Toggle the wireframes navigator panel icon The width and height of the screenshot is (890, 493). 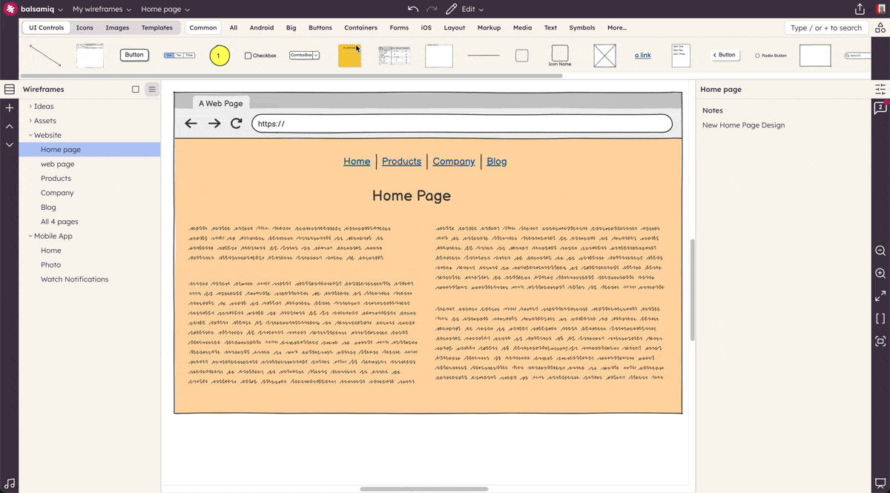tap(10, 89)
